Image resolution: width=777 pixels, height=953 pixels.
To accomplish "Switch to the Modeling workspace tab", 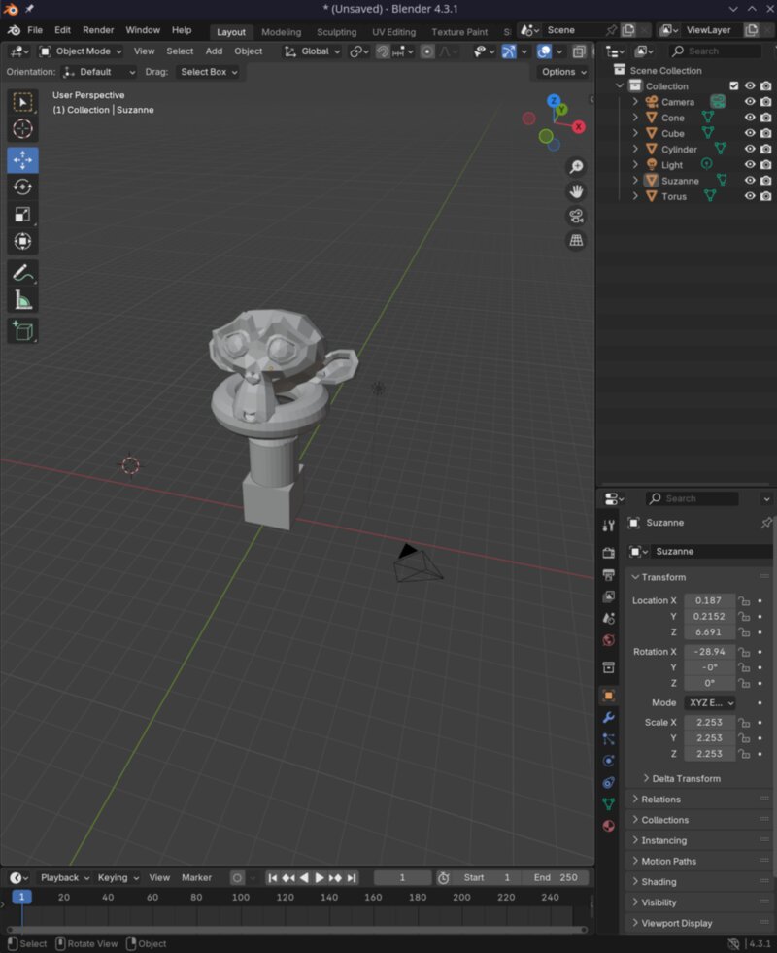I will (281, 32).
